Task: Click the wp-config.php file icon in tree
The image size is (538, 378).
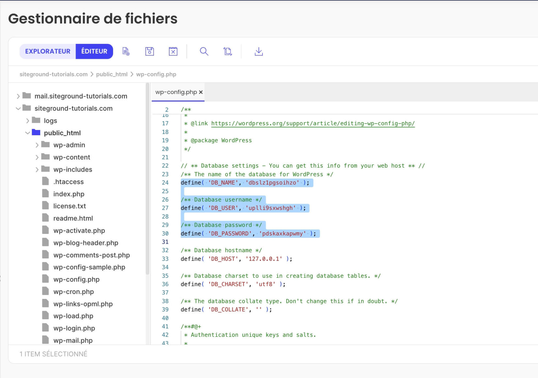Action: pos(45,279)
